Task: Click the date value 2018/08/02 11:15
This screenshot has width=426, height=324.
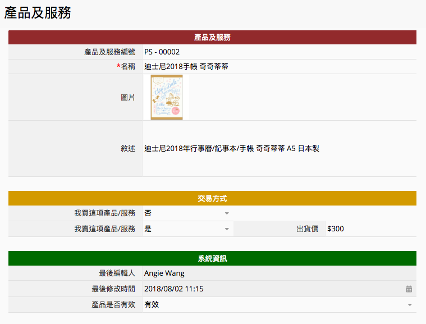Action: pyautogui.click(x=174, y=289)
